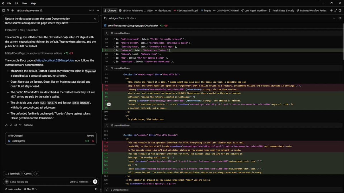Copy the agent response
Viewport: 344px width, 193px height.
(x=15, y=125)
